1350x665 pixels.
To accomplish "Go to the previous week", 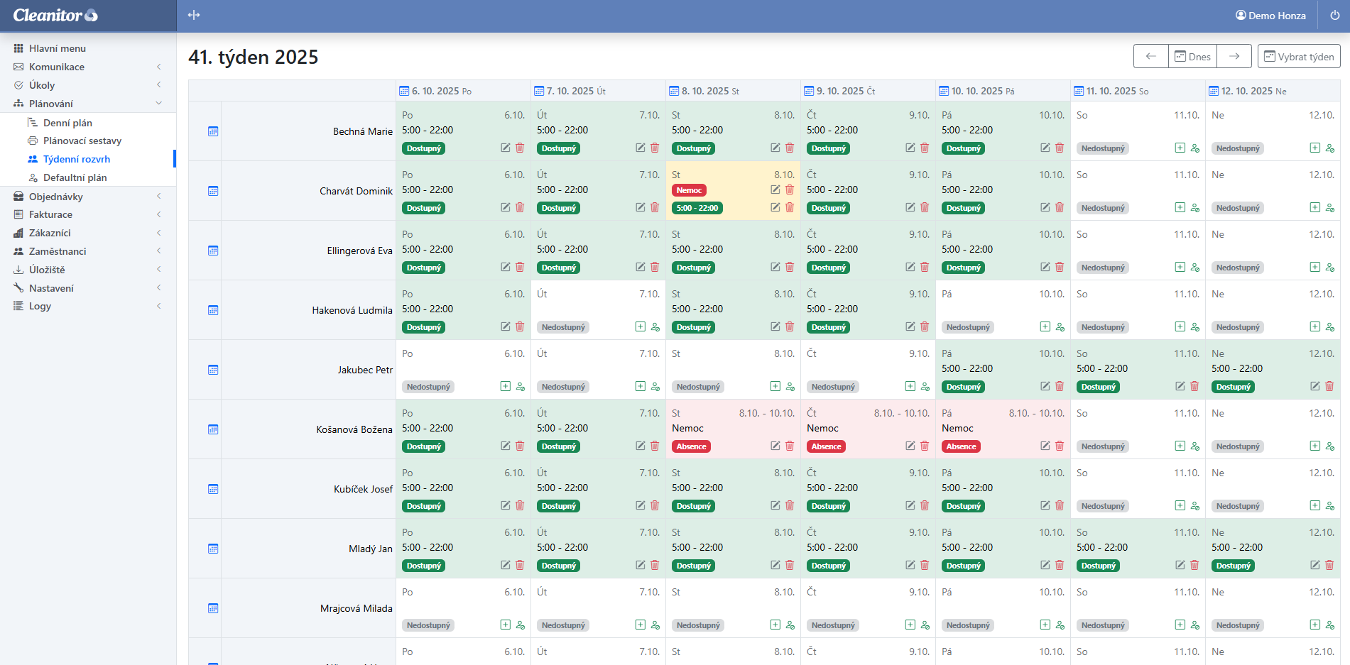I will click(x=1151, y=56).
